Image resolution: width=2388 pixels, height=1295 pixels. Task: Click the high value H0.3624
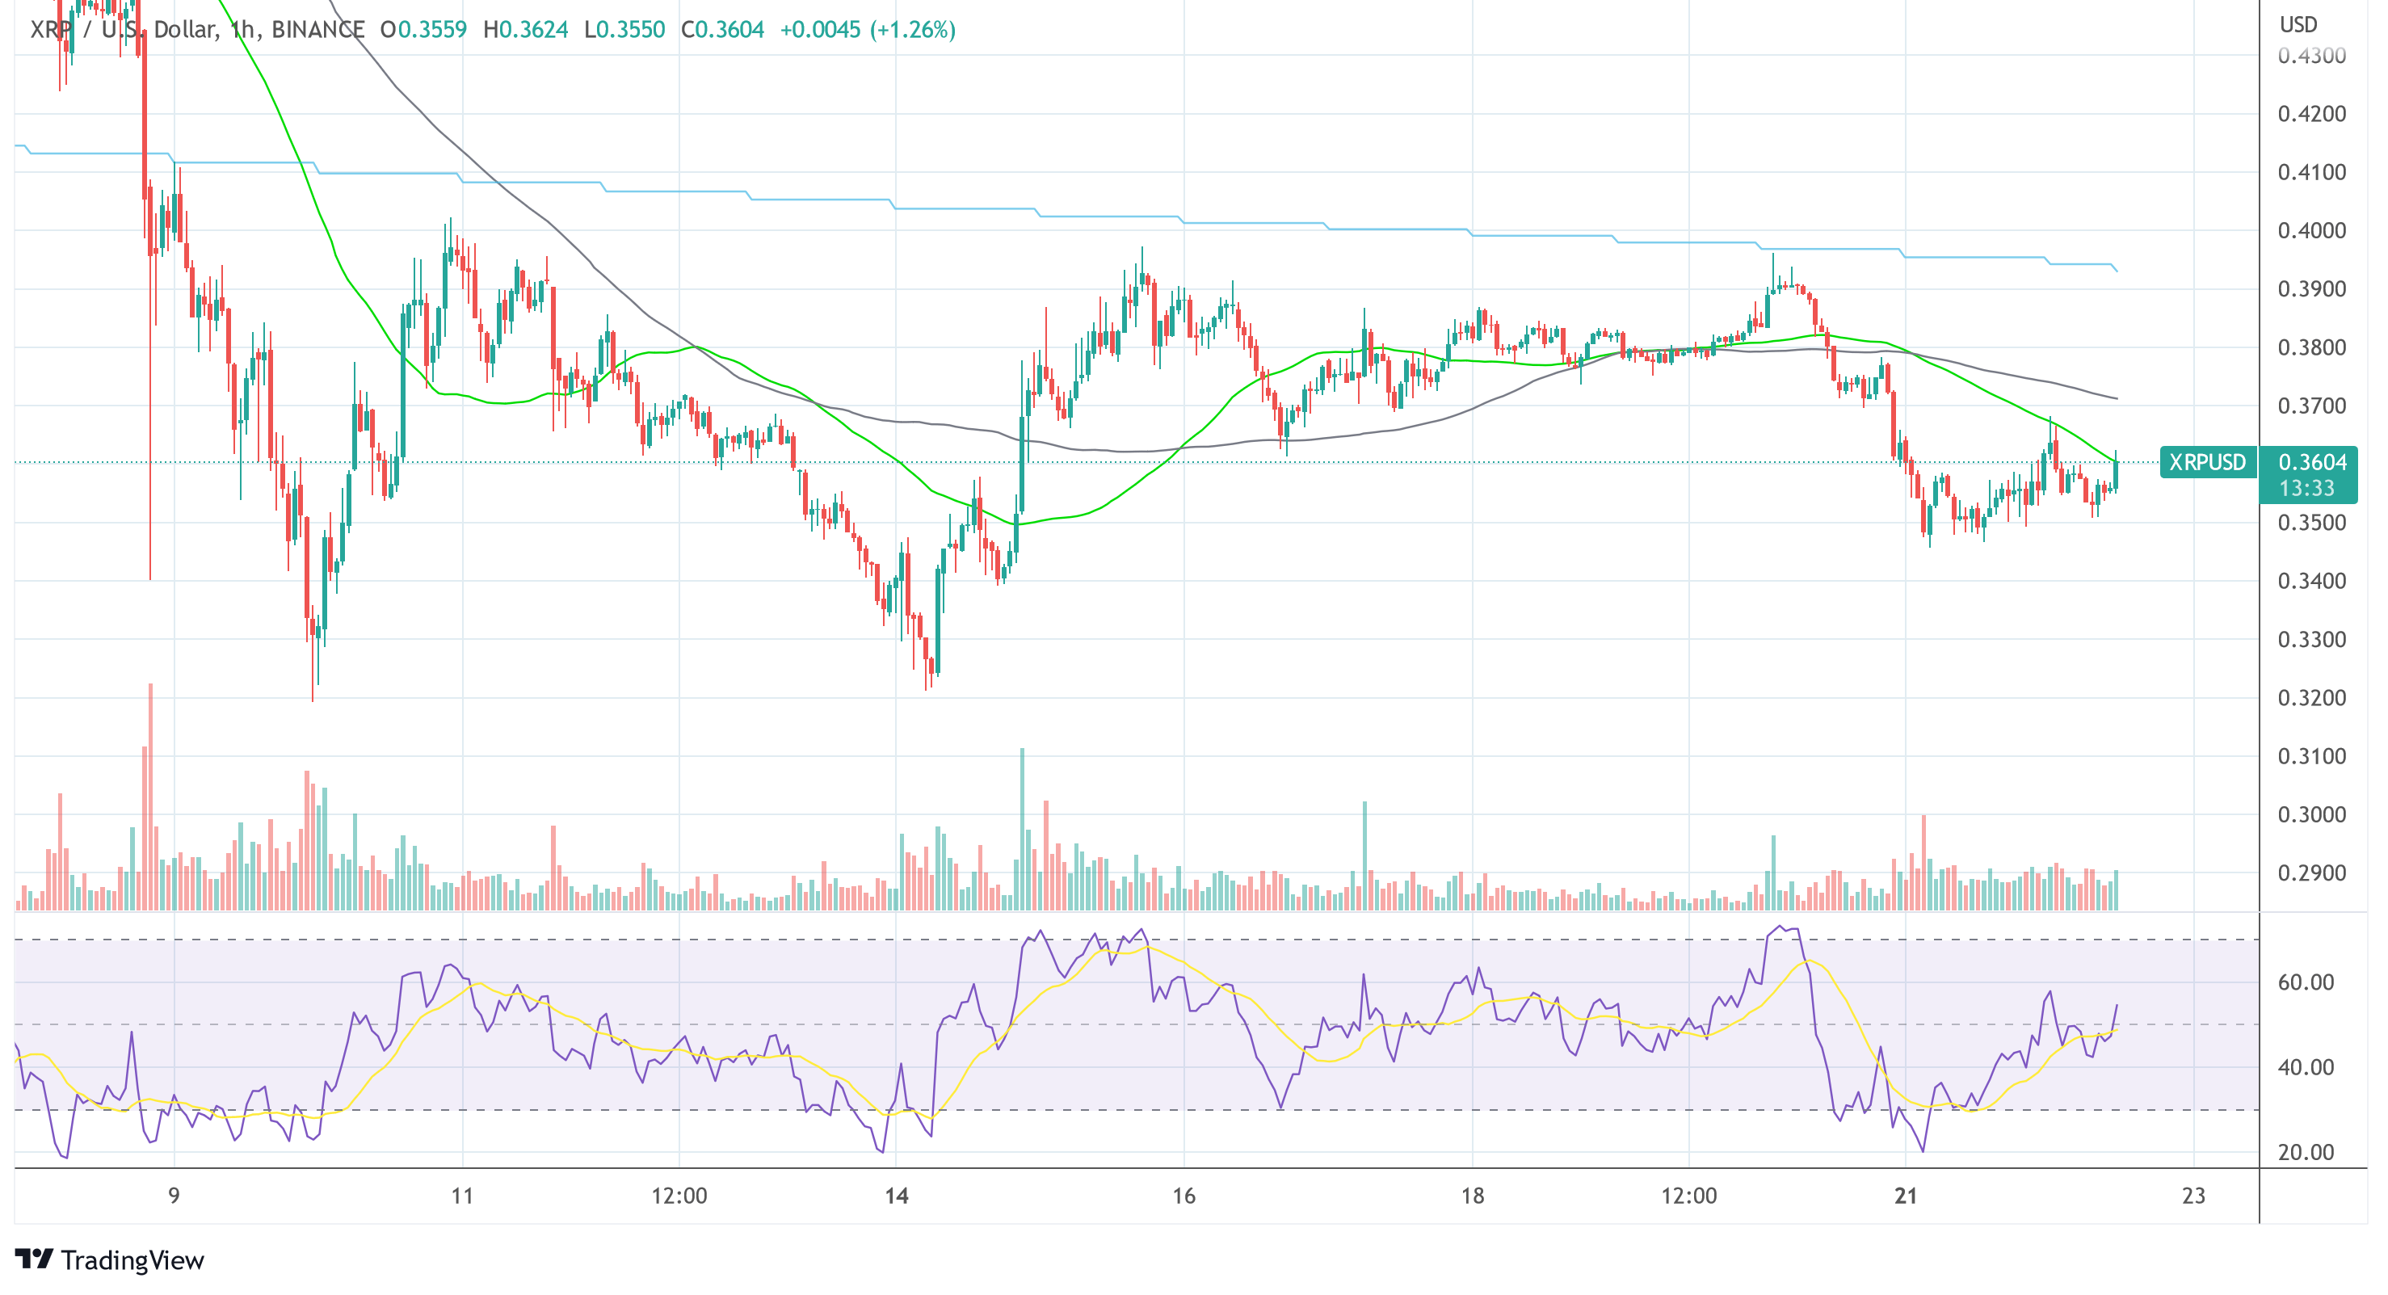526,30
